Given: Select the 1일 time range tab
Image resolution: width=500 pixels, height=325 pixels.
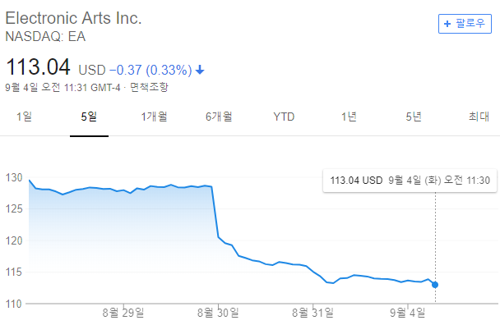Looking at the screenshot, I should 24,117.
